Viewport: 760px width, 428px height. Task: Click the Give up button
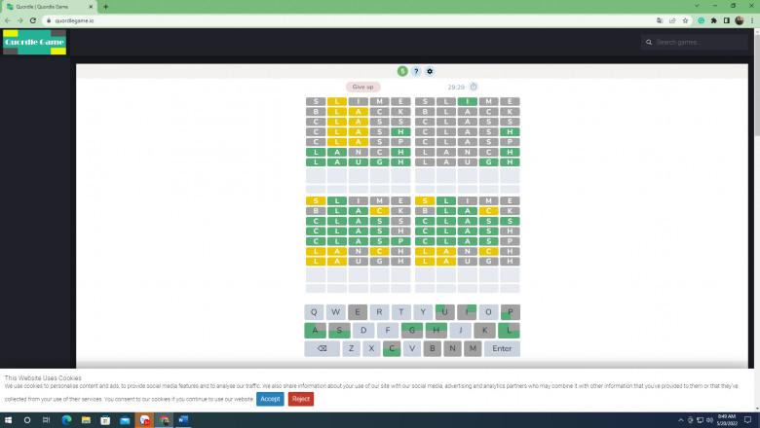(x=362, y=87)
